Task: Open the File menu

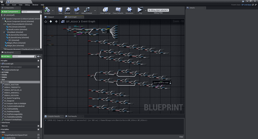Action: (x=3, y=5)
